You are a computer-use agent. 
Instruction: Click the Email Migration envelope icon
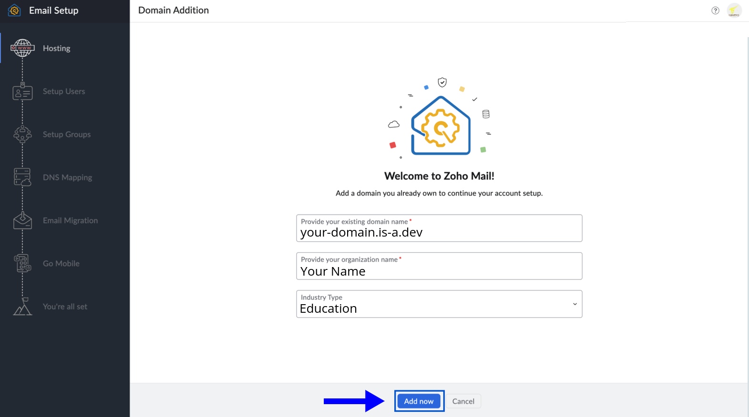tap(22, 220)
